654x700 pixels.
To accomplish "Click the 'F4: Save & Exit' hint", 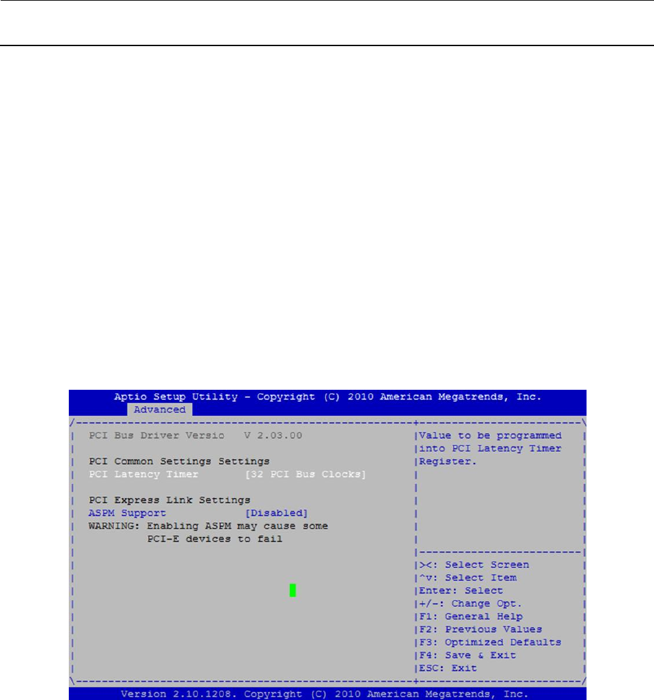I will tap(468, 655).
